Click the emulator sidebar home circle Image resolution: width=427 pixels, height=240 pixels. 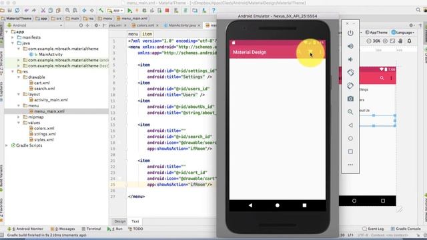click(x=350, y=139)
